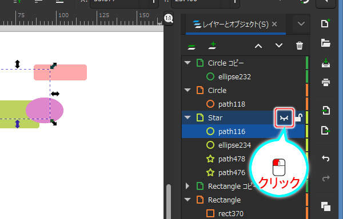Image resolution: width=343 pixels, height=219 pixels.
Task: Click the Duplicate icon in command bar
Action: pos(326,206)
